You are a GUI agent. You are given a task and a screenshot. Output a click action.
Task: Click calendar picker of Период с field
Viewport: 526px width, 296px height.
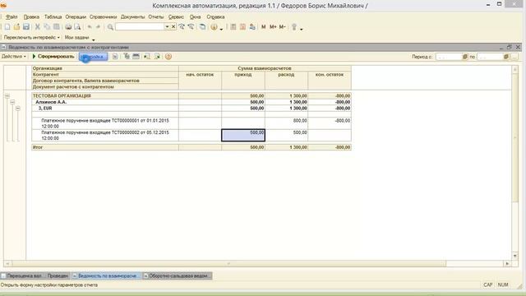tap(465, 57)
